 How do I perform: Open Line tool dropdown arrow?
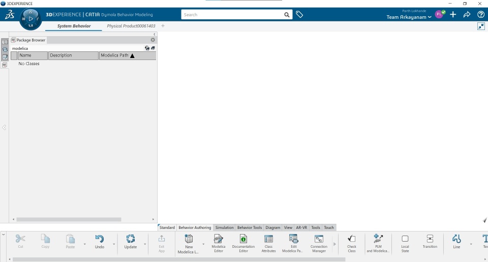[471, 244]
